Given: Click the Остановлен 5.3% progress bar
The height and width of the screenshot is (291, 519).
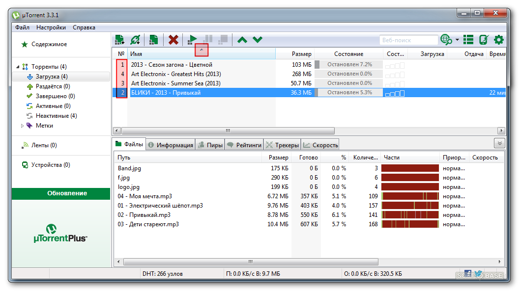Looking at the screenshot, I should 348,92.
